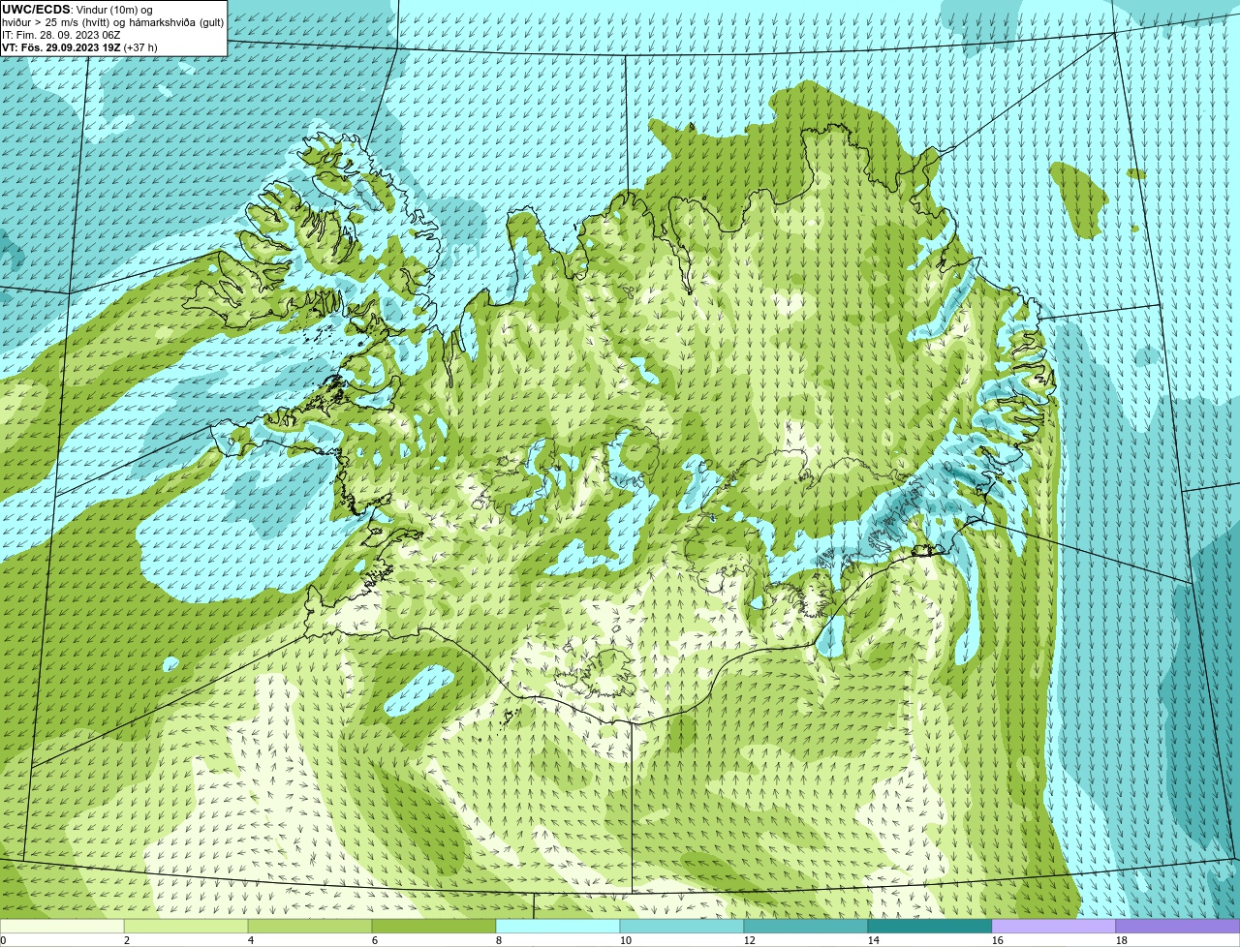The height and width of the screenshot is (947, 1240).
Task: Click the "18" label on the wind scale
Action: [x=1121, y=940]
